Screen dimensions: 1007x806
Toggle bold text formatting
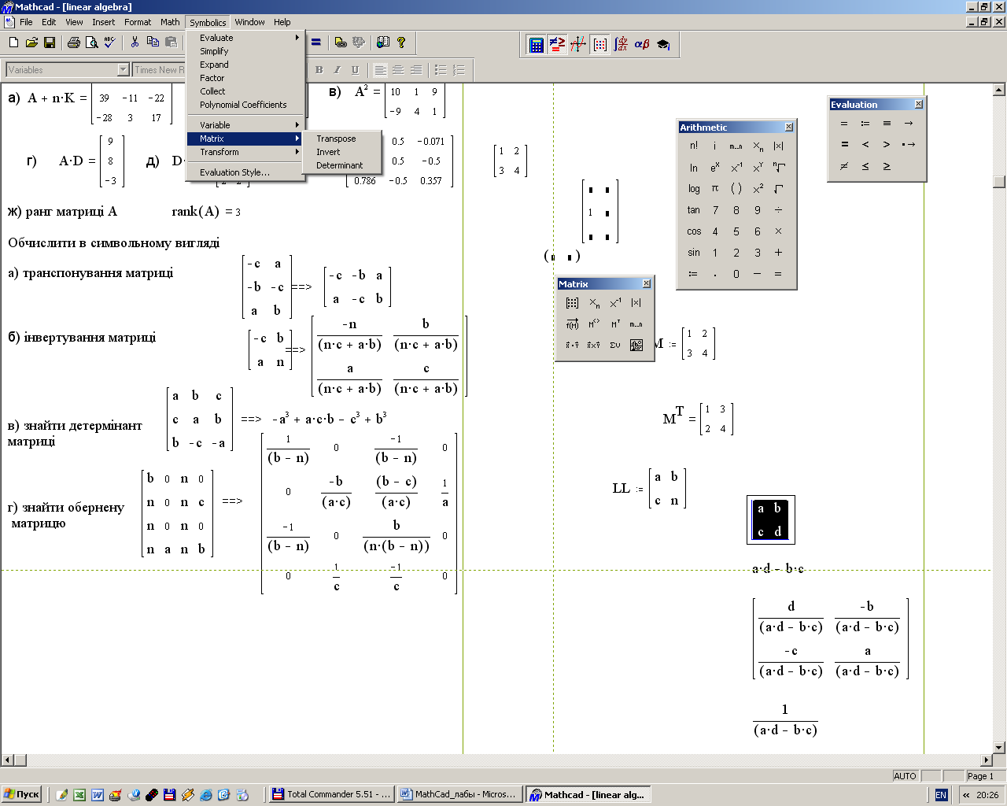click(319, 70)
